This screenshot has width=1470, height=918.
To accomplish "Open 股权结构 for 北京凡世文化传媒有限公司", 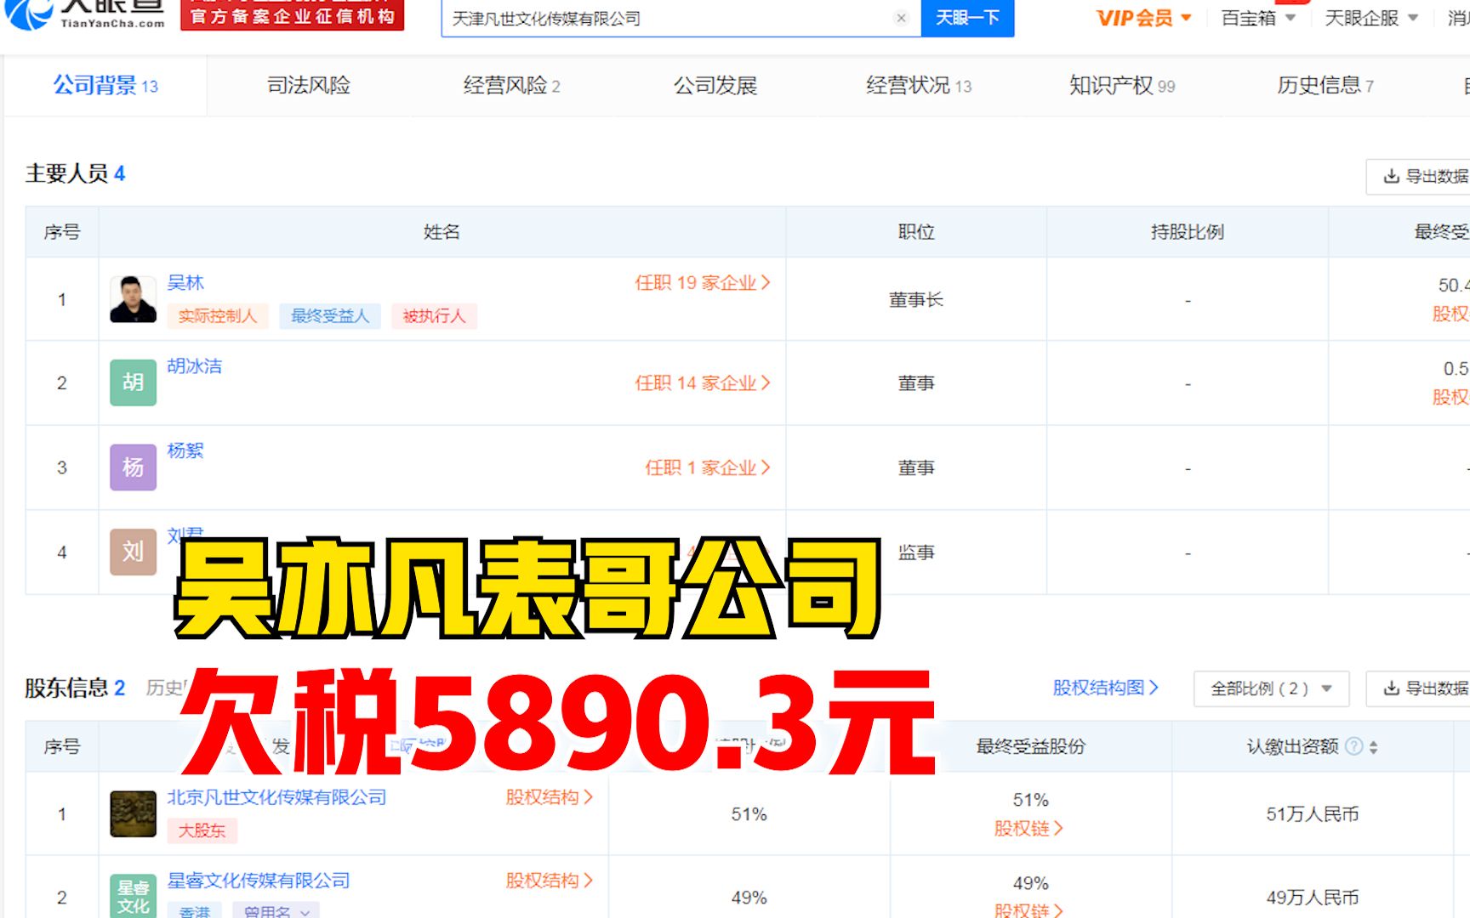I will (x=549, y=797).
